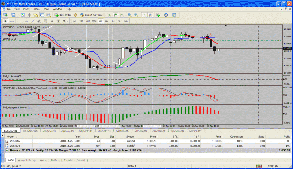The width and height of the screenshot is (293, 169).
Task: Open the Journal terminal tab
Action: (x=81, y=160)
